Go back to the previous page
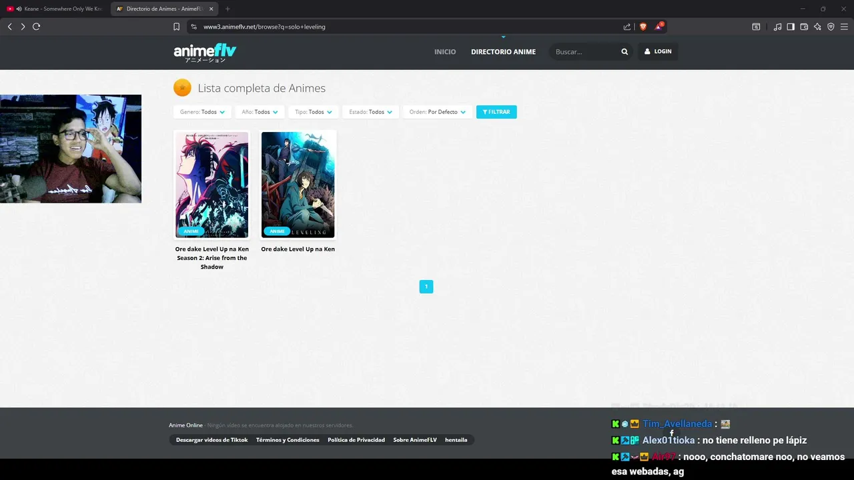 (9, 27)
